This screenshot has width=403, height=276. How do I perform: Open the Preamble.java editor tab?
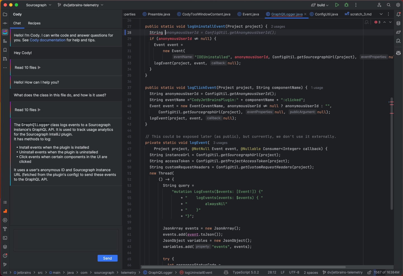pyautogui.click(x=156, y=14)
